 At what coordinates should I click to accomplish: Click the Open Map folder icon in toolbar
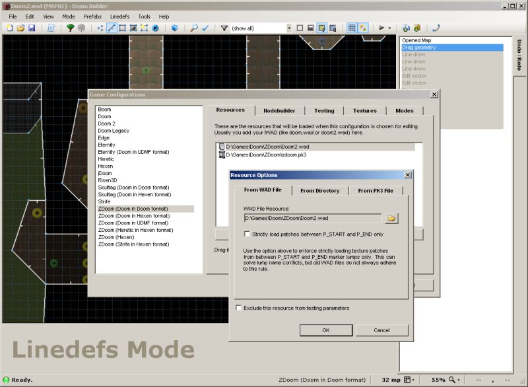(21, 28)
